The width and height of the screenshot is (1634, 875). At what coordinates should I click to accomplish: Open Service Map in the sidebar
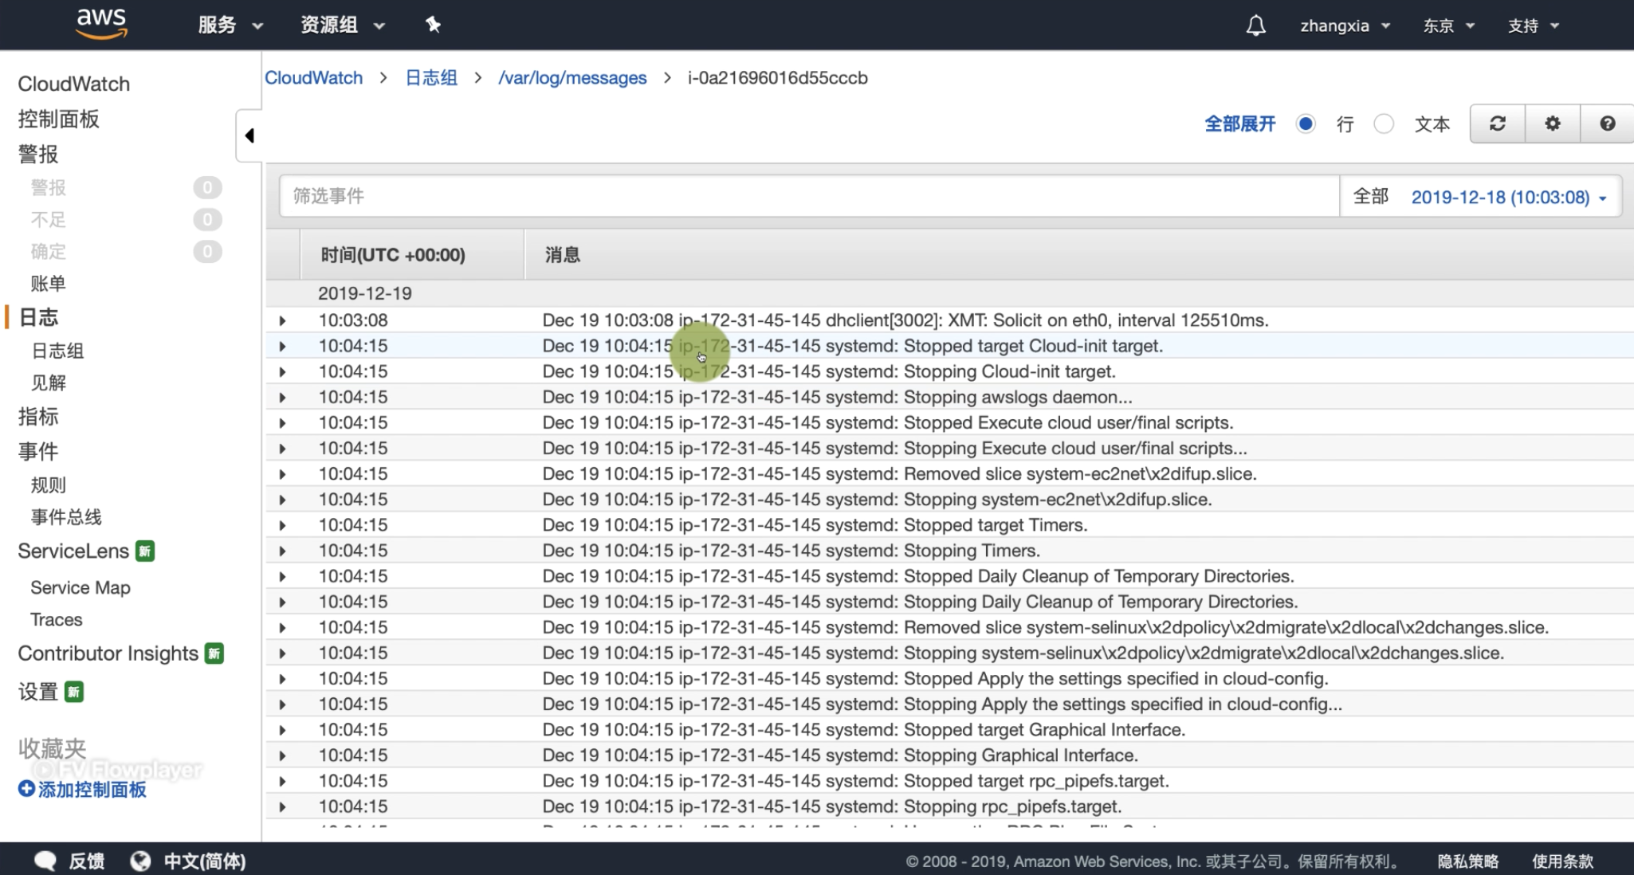point(81,587)
